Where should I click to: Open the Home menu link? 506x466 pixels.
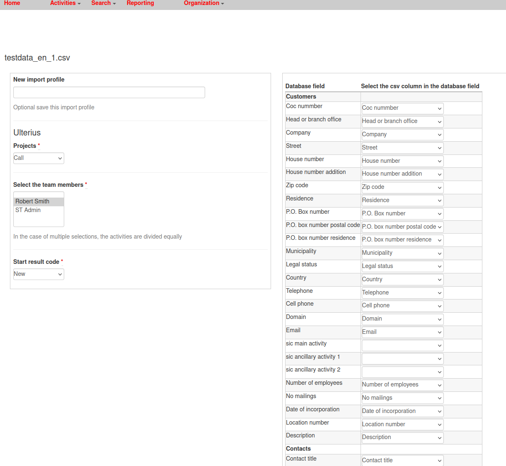pos(12,3)
